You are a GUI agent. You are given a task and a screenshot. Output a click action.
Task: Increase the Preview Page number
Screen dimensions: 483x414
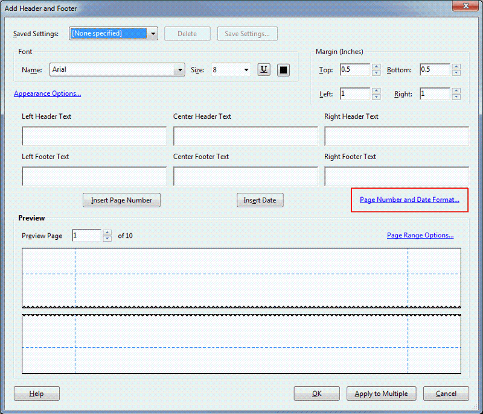pos(107,233)
